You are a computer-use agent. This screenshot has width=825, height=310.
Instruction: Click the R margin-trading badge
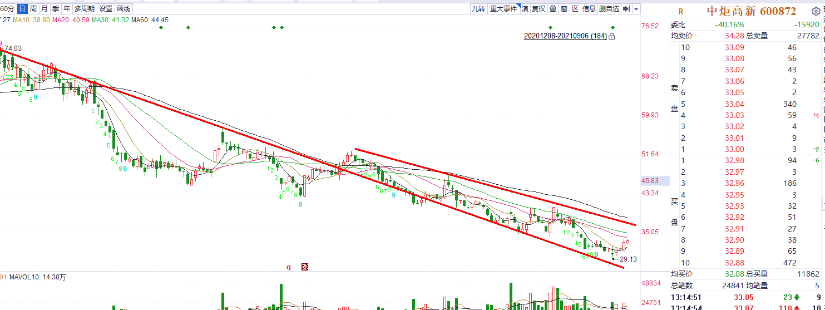pyautogui.click(x=681, y=11)
